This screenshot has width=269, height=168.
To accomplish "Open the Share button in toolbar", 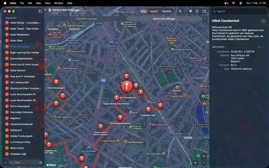I will click(197, 11).
